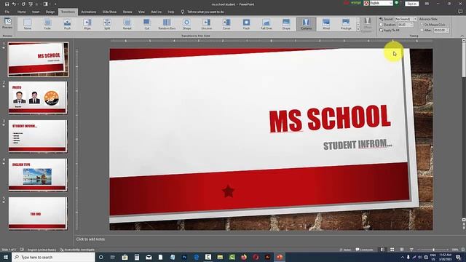Show hidden icons in system tray
The height and width of the screenshot is (262, 466).
403,257
